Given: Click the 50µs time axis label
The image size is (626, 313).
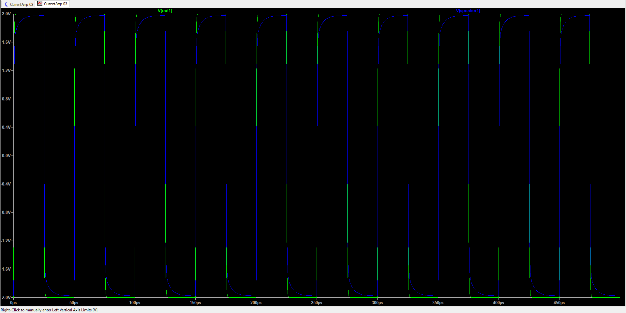Looking at the screenshot, I should coord(74,303).
